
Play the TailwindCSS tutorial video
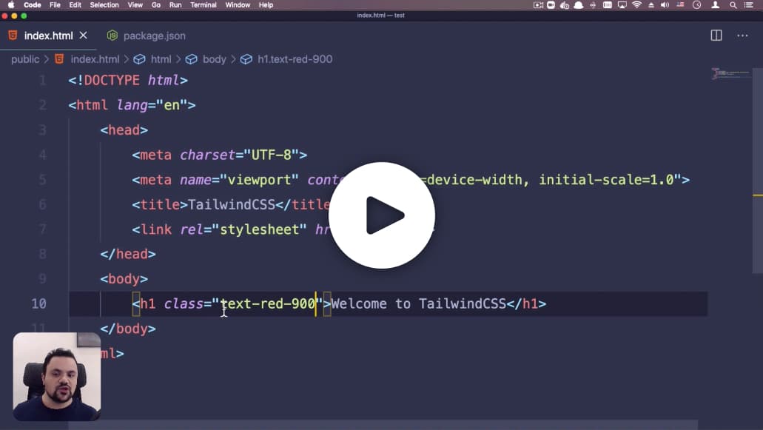(x=382, y=215)
